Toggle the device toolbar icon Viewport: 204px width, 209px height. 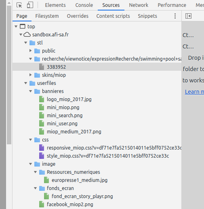30,5
